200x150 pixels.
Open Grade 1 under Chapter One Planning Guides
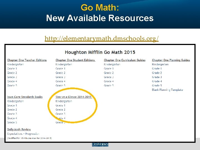(x=157, y=69)
